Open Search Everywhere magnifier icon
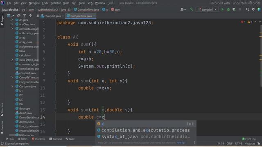 [x=247, y=9]
